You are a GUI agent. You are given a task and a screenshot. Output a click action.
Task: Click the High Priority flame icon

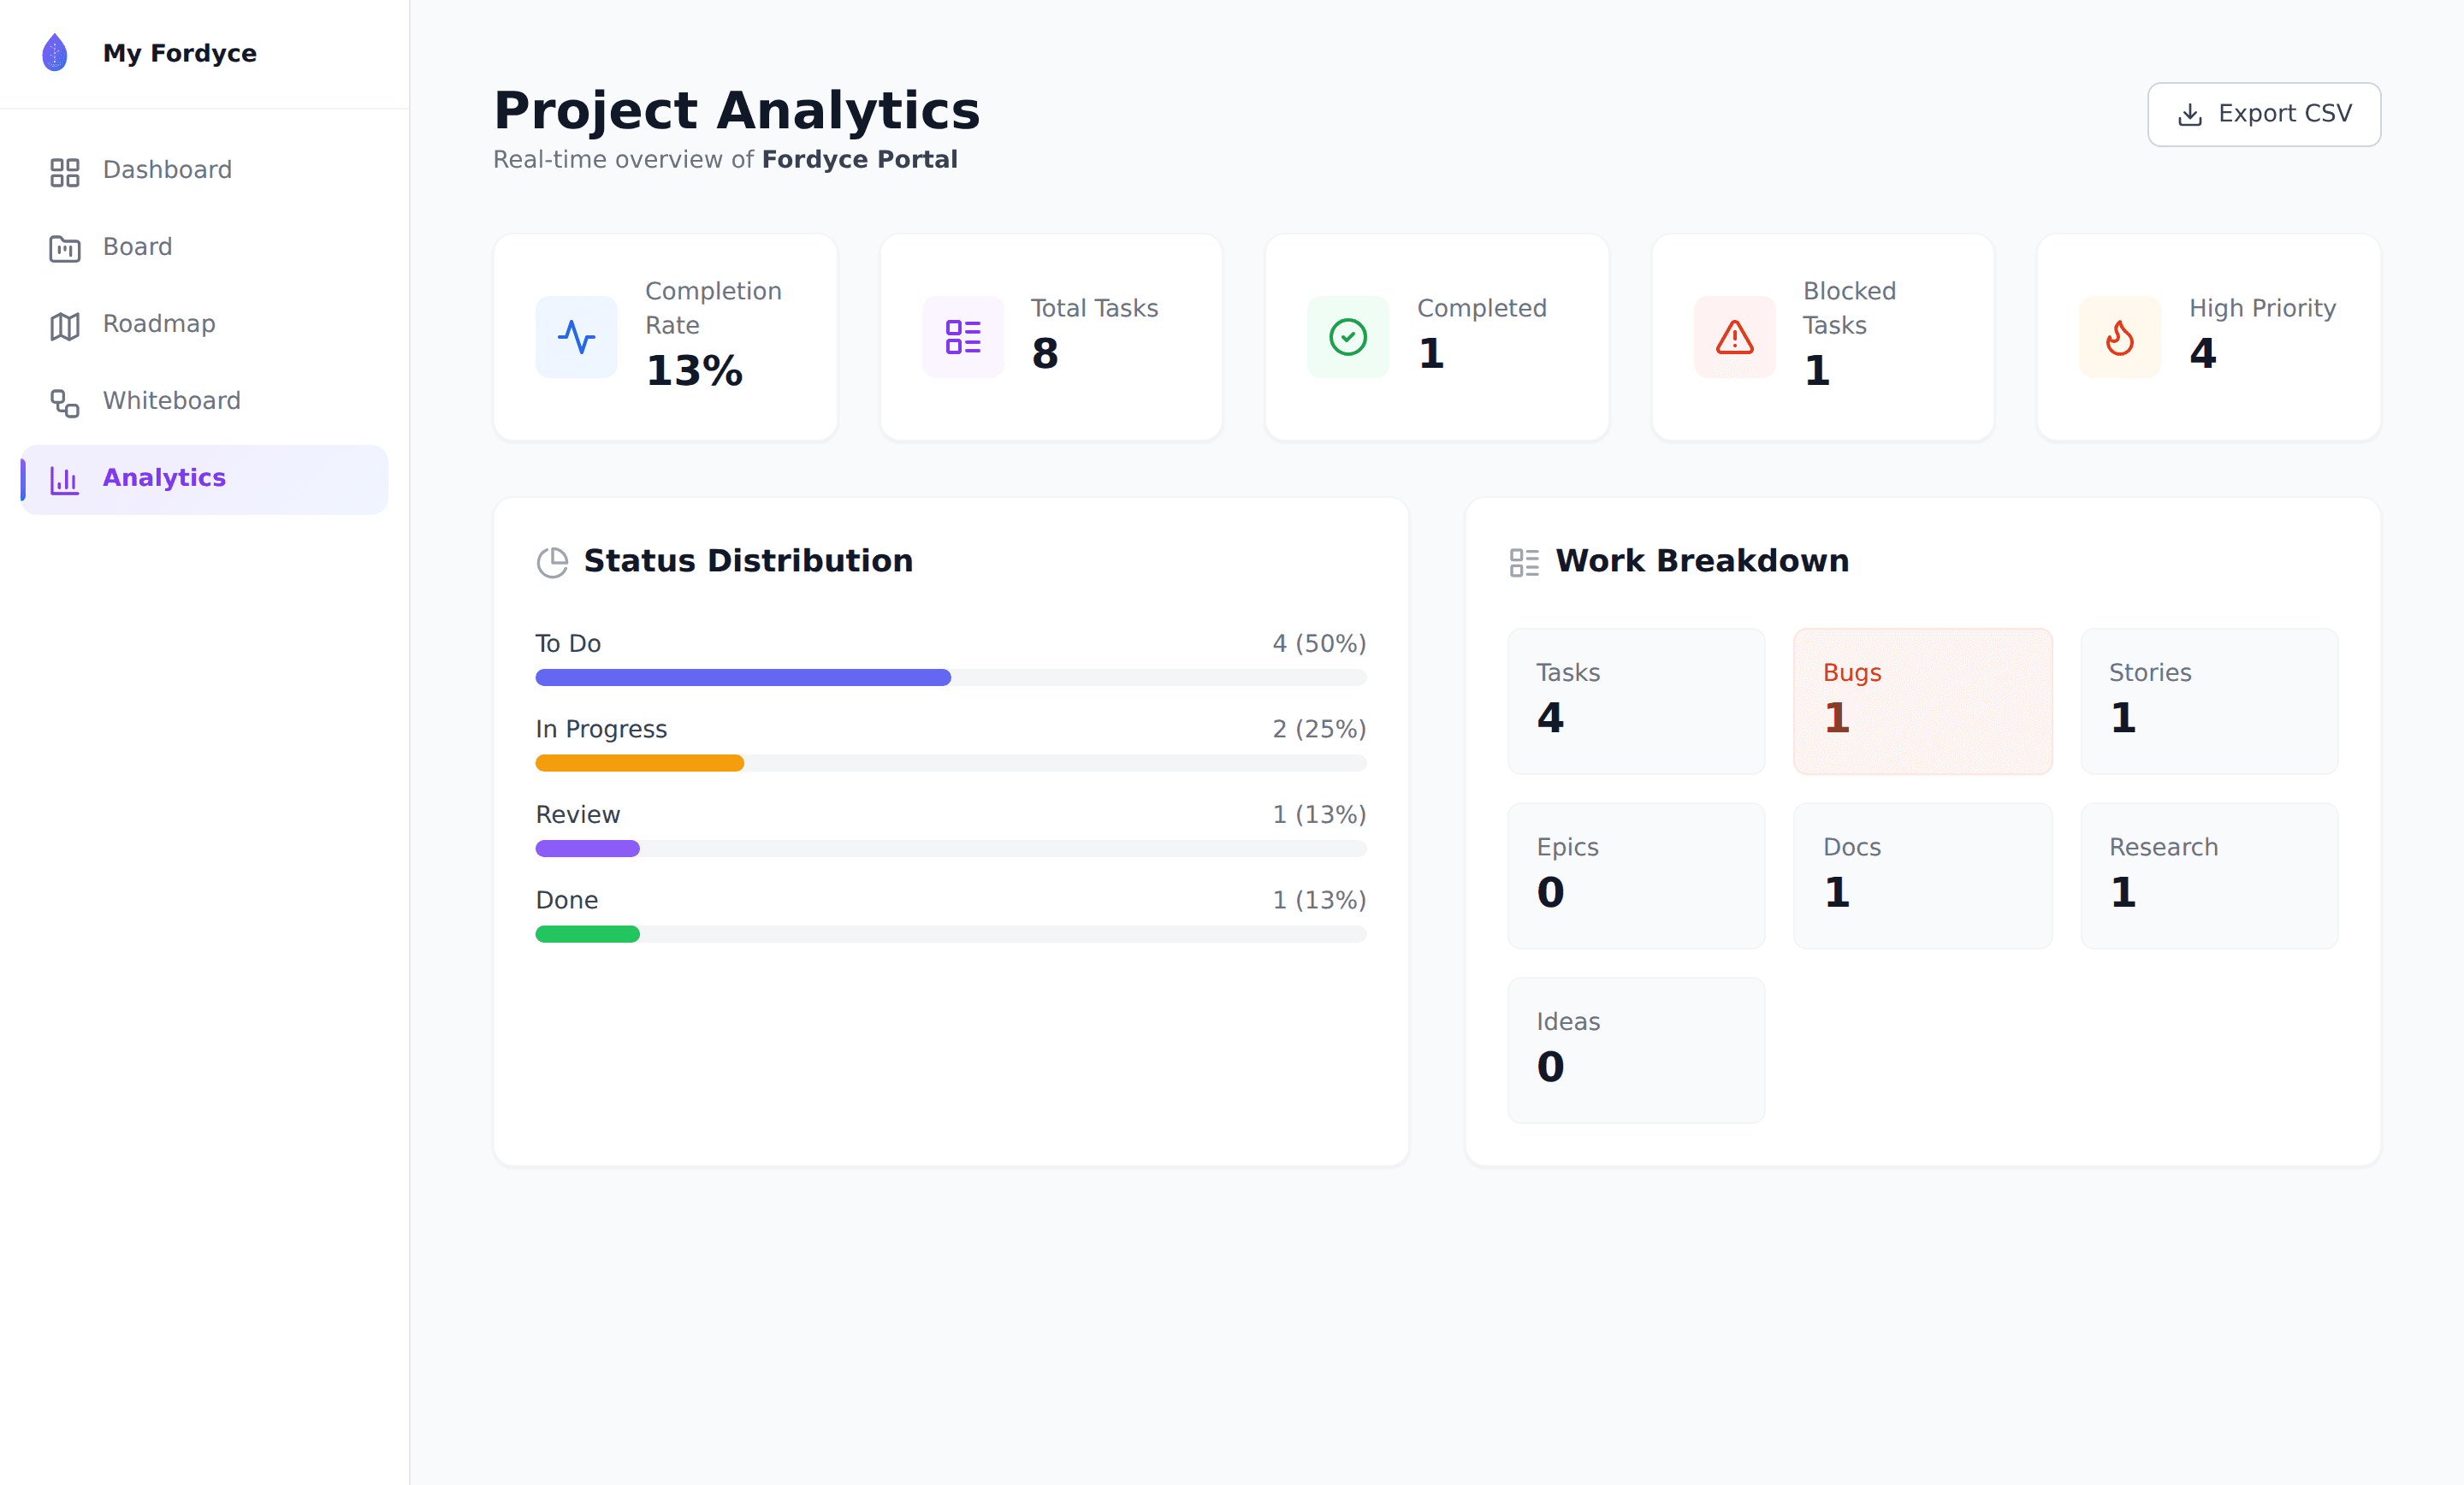2120,337
